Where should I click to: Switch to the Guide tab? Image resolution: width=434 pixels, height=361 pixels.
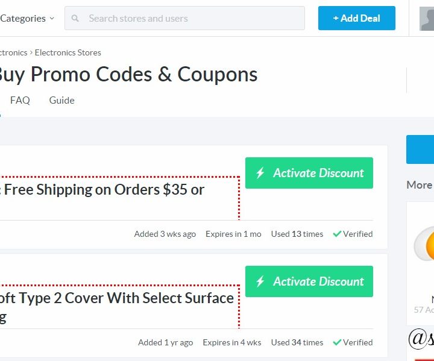coord(61,100)
